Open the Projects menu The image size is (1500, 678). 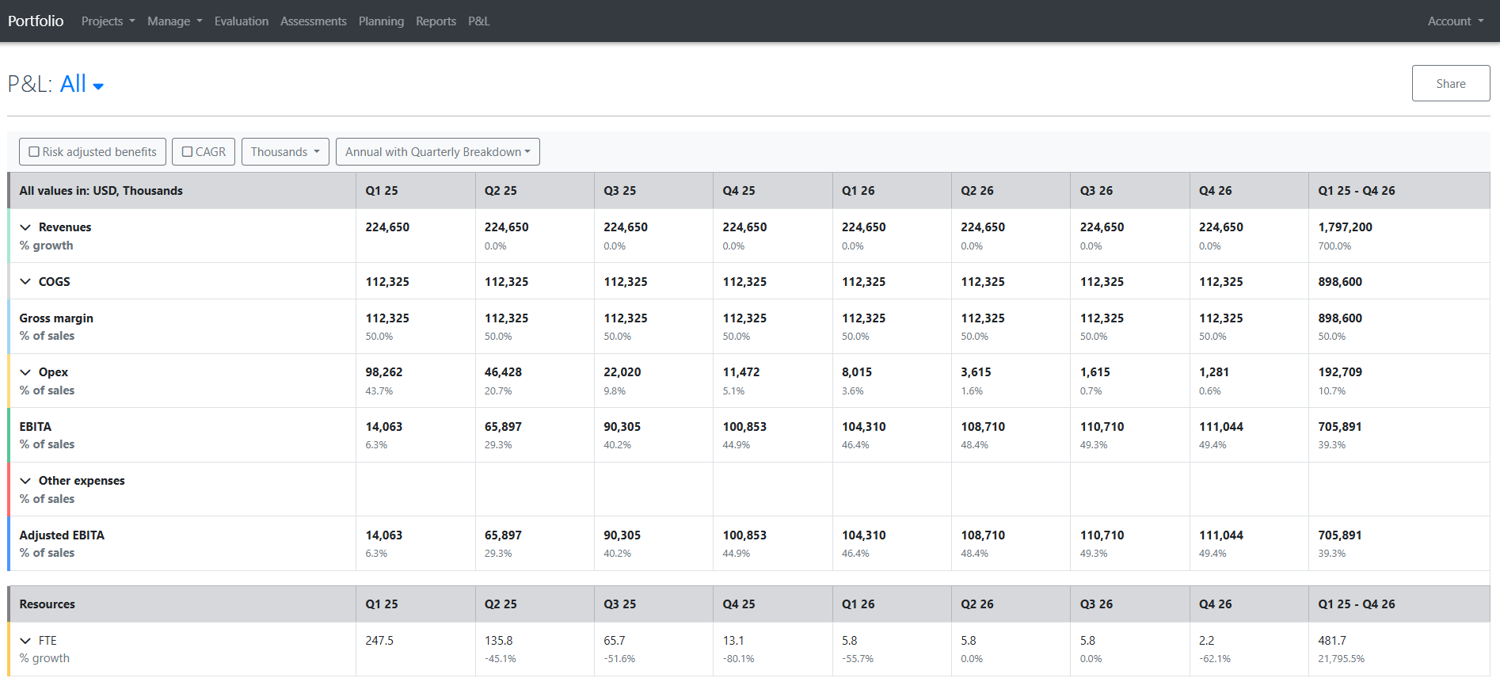tap(108, 21)
